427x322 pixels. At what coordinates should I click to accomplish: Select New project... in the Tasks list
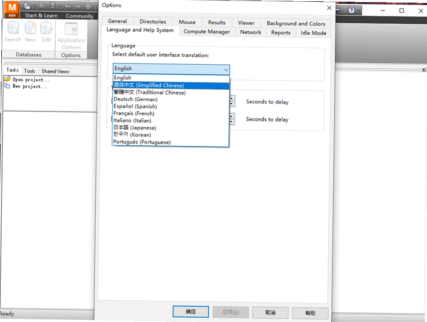26,86
